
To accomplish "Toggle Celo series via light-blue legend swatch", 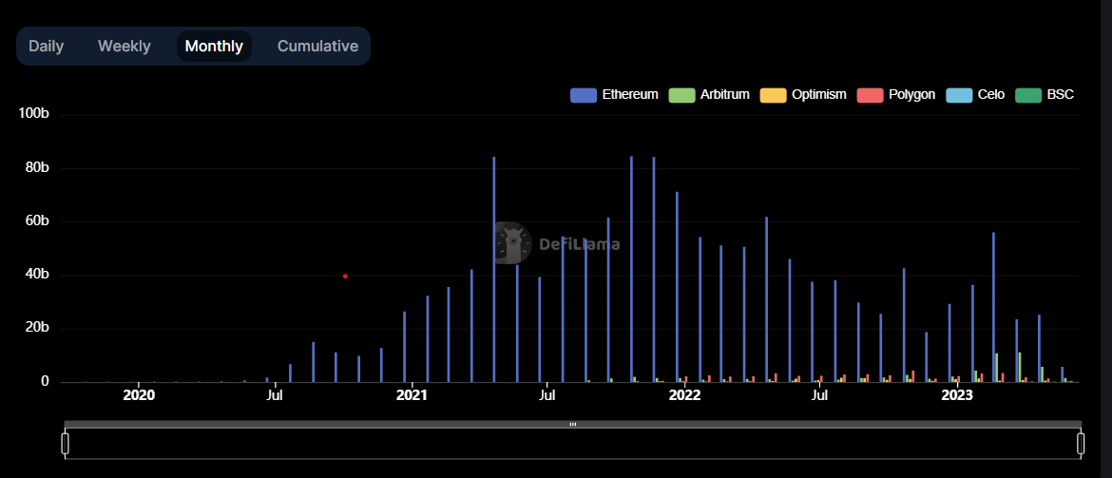I will (960, 94).
